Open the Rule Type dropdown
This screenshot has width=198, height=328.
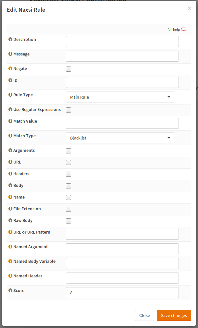[x=120, y=97]
